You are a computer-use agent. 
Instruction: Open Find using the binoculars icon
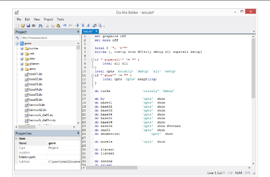(x=40, y=26)
